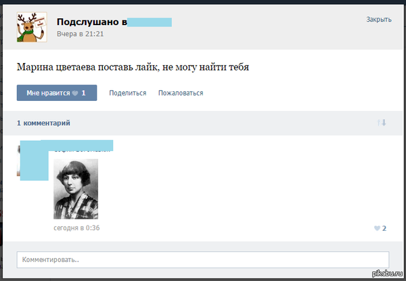Click the heart icon in Мне нравится button
The width and height of the screenshot is (406, 281).
click(75, 93)
